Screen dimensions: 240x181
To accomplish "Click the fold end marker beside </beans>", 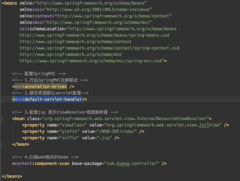I will tap(1, 176).
